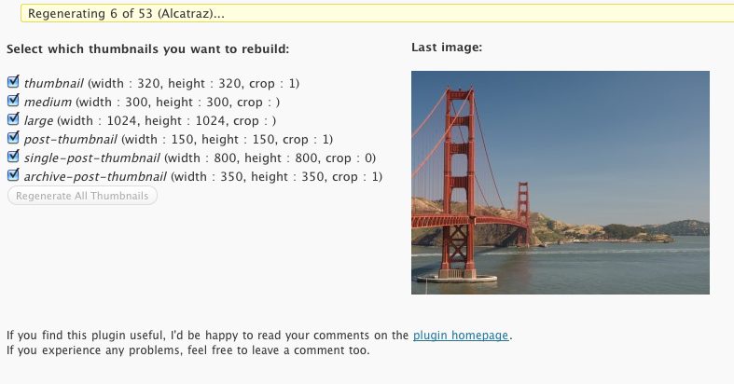Image resolution: width=734 pixels, height=384 pixels.
Task: Click the 'If you find this plugin useful' text
Action: click(x=207, y=335)
